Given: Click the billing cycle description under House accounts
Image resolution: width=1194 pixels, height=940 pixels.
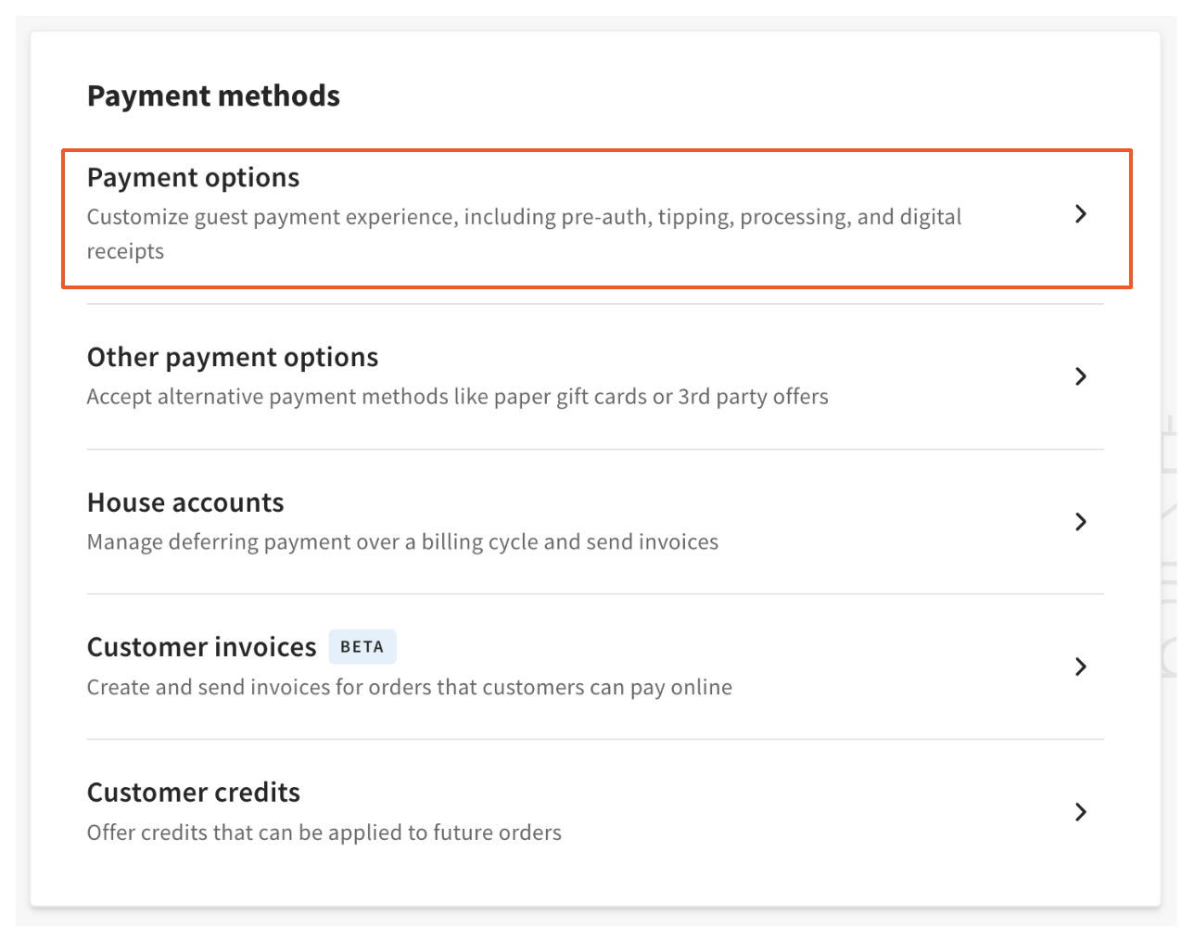Looking at the screenshot, I should 402,541.
